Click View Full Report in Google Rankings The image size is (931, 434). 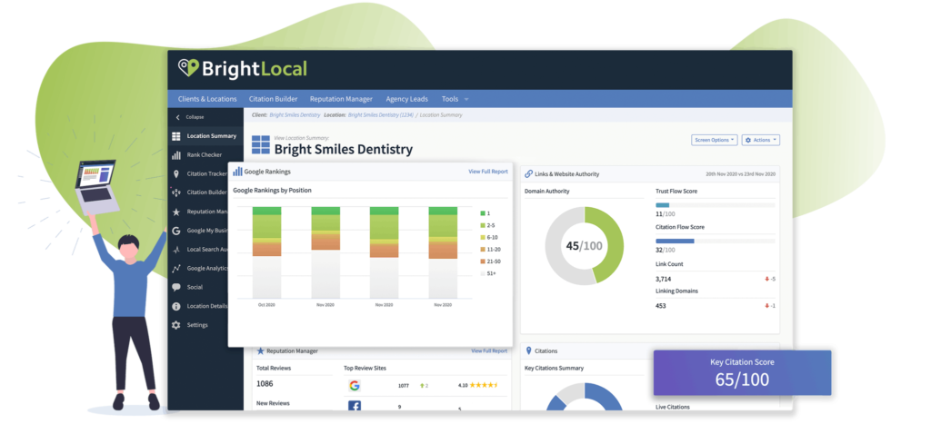pos(488,172)
